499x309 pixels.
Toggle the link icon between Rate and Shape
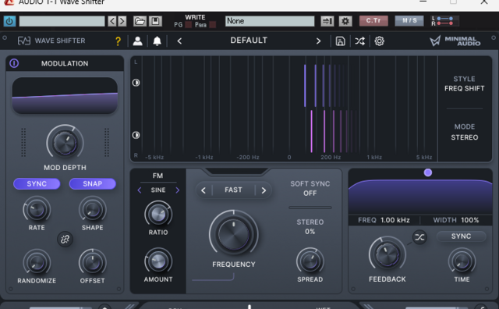(65, 239)
